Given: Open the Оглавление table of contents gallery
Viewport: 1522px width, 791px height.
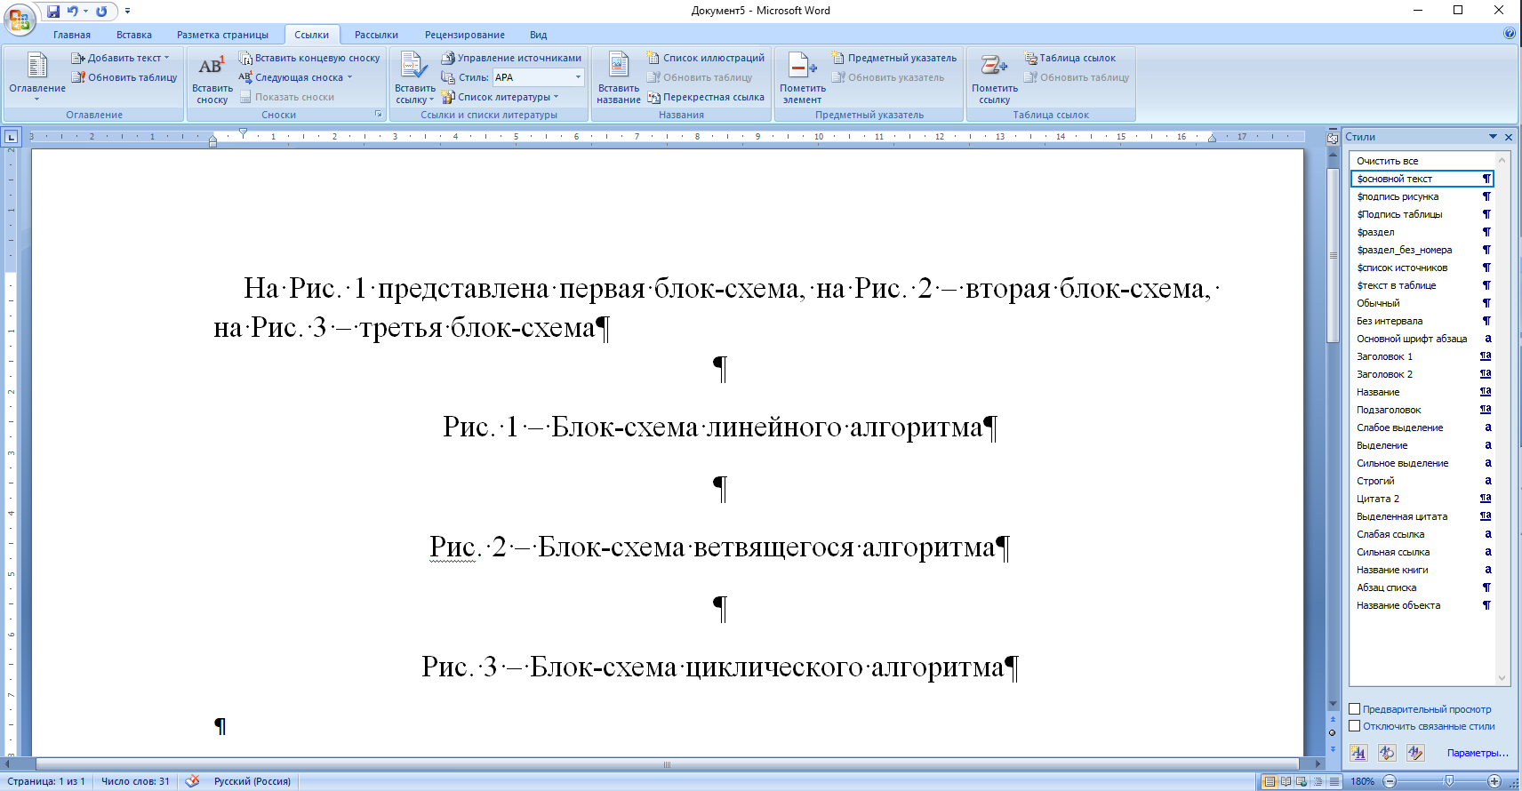Looking at the screenshot, I should tap(37, 77).
